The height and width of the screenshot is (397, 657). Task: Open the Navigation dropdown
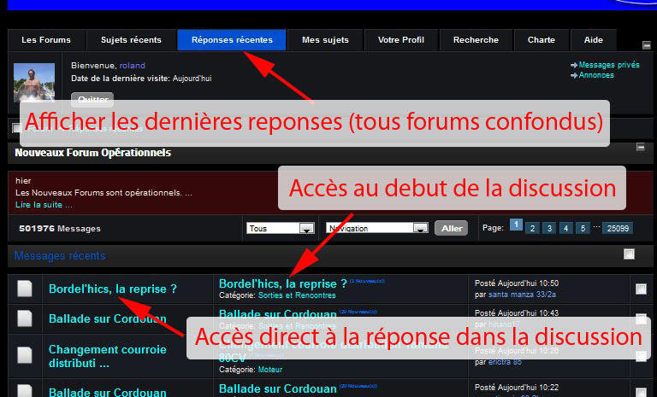(376, 228)
